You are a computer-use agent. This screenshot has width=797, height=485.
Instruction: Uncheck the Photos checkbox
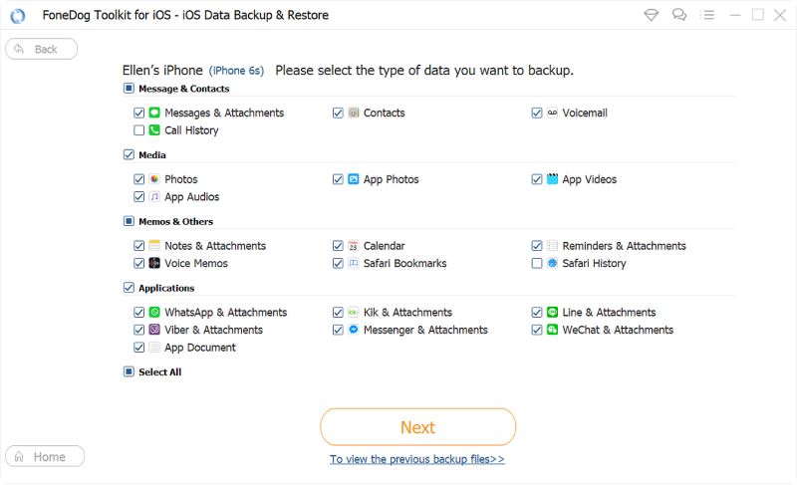138,179
